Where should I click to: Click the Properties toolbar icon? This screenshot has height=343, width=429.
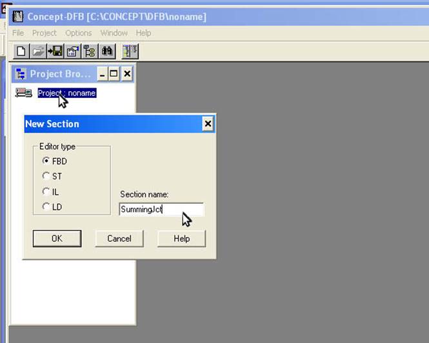click(x=72, y=51)
